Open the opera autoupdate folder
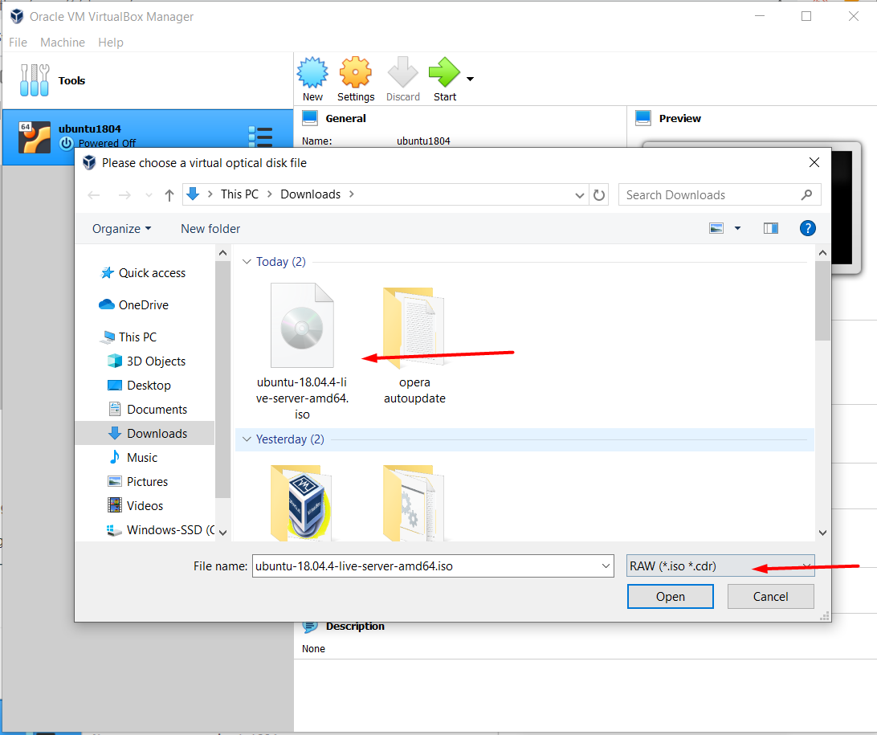The image size is (877, 735). click(x=414, y=345)
